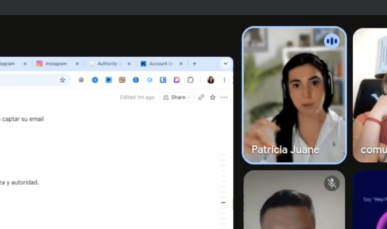Bookmark this page with the address bar star

(x=62, y=80)
